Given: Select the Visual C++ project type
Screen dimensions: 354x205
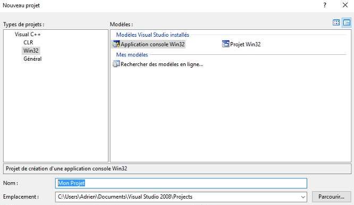Looking at the screenshot, I should pos(28,35).
